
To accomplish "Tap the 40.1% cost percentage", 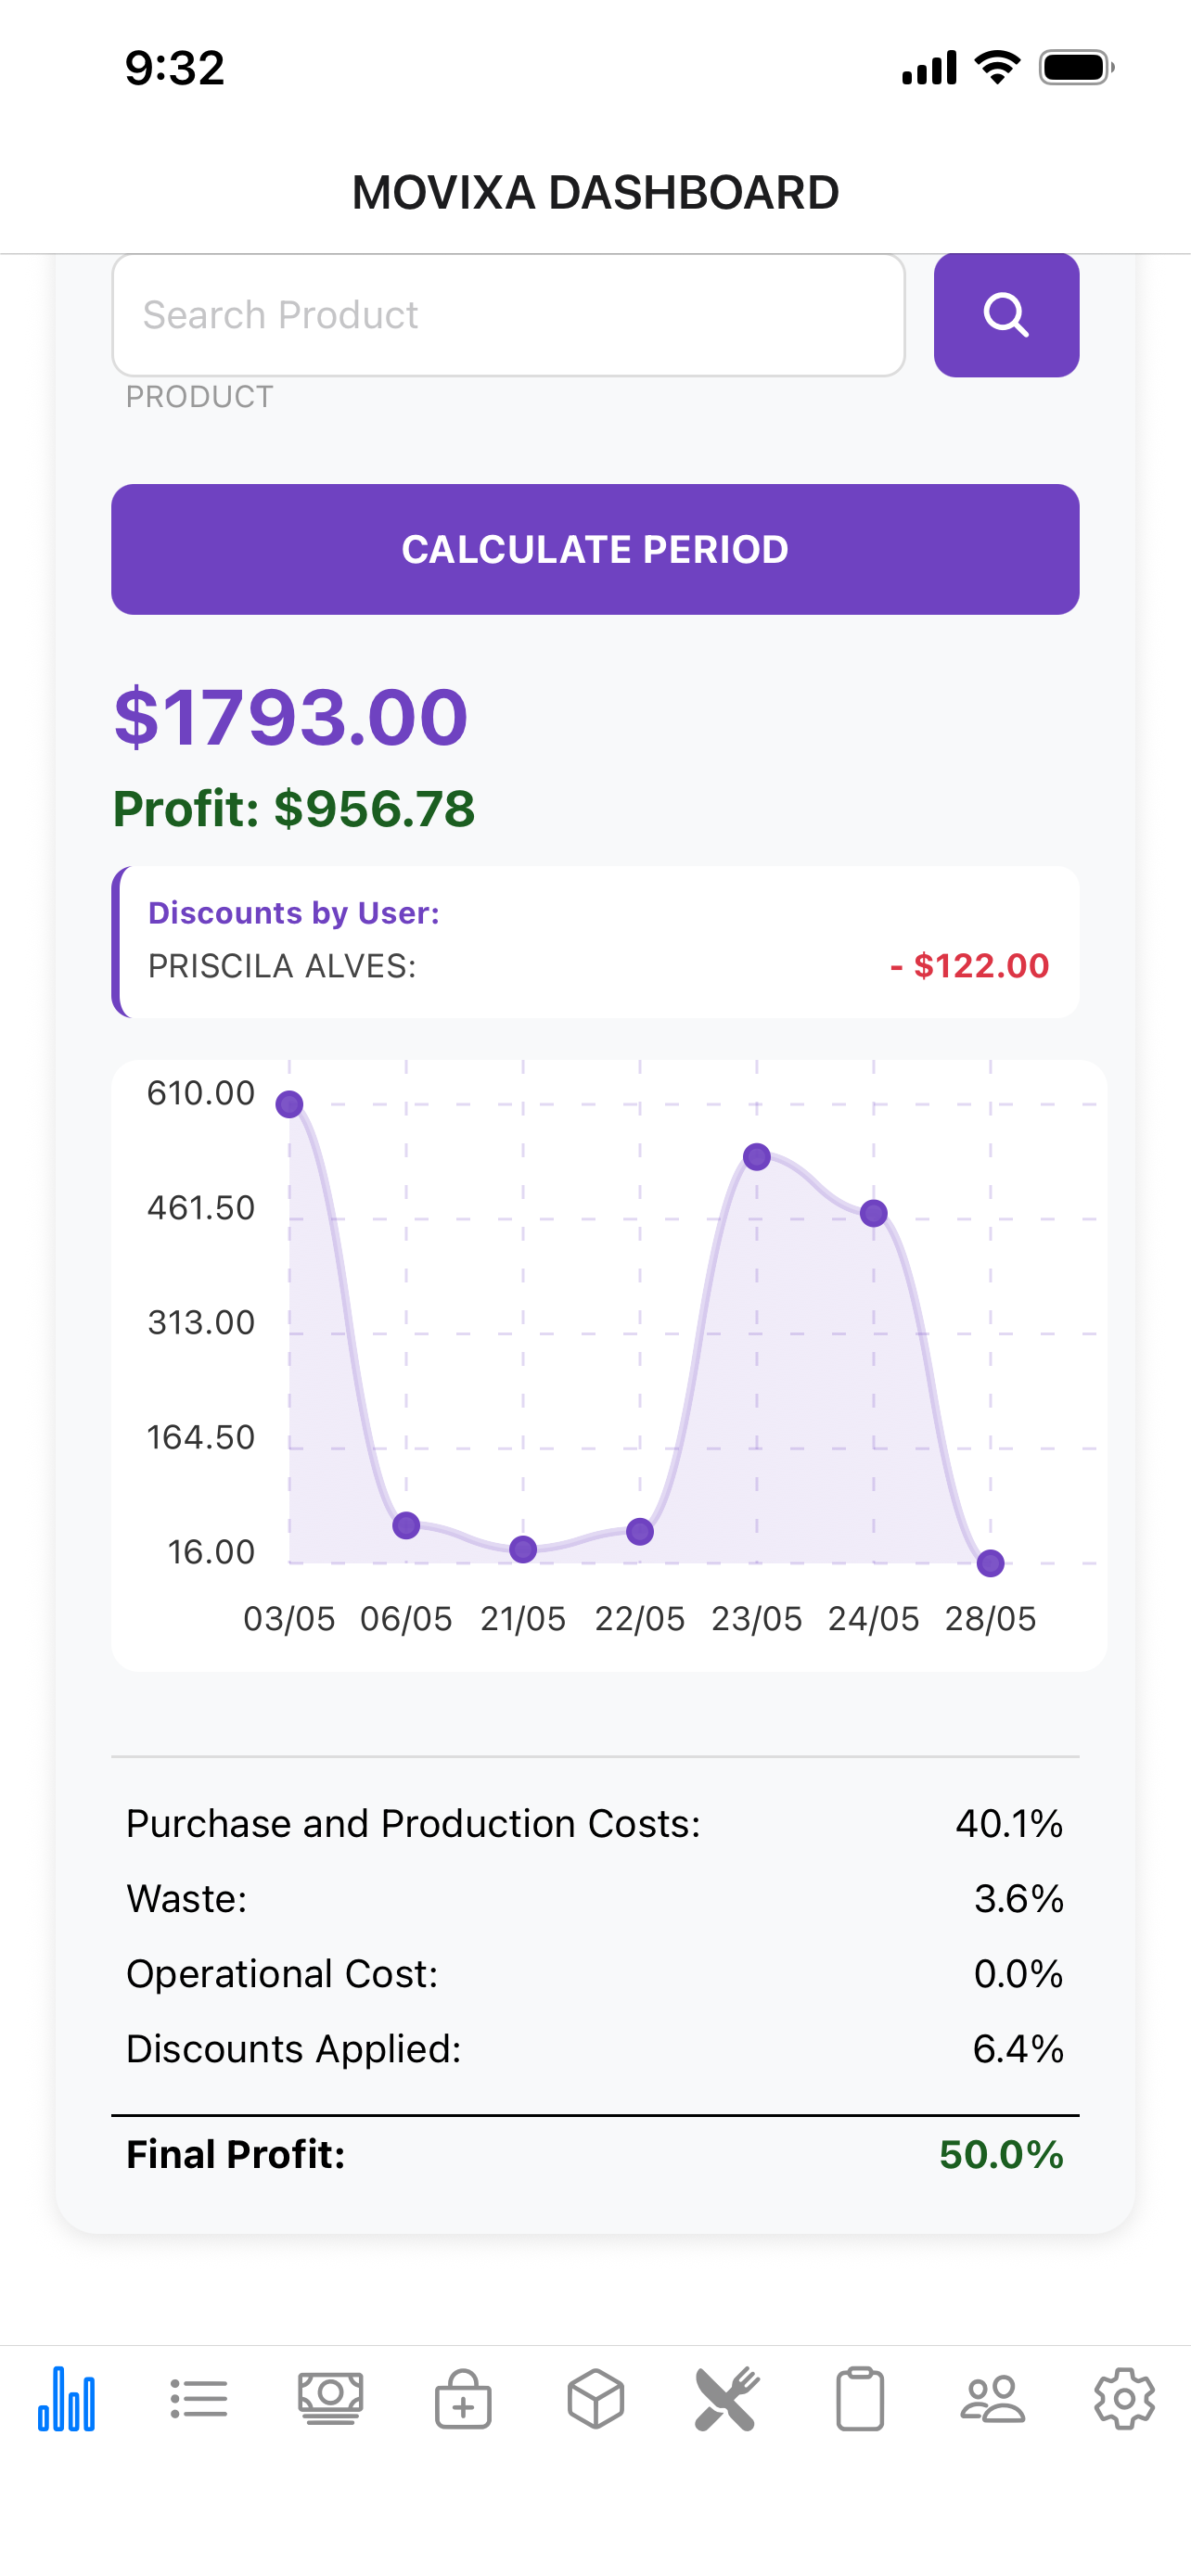I will click(1009, 1824).
